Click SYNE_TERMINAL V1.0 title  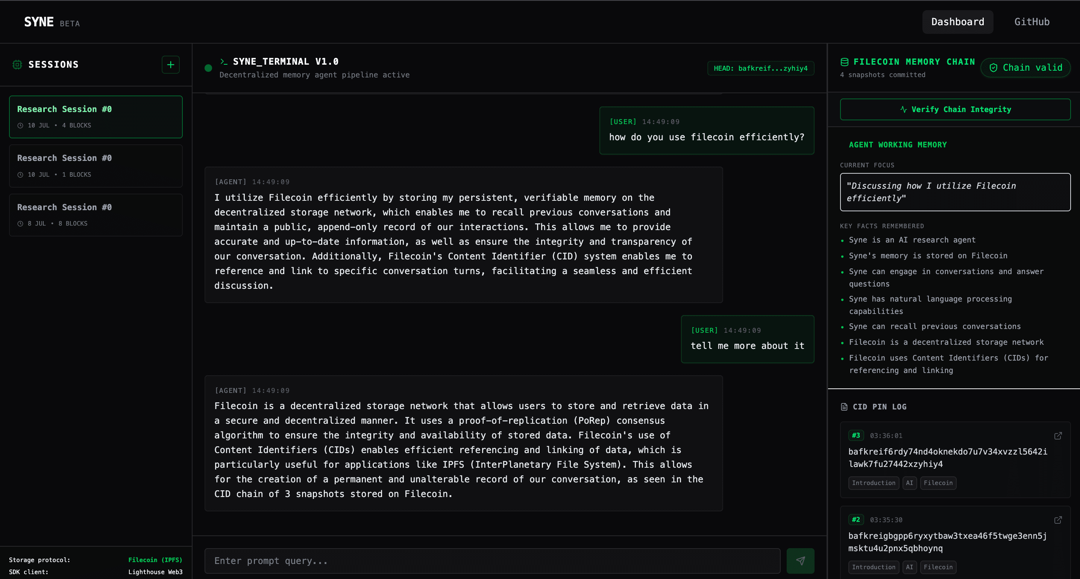coord(285,62)
